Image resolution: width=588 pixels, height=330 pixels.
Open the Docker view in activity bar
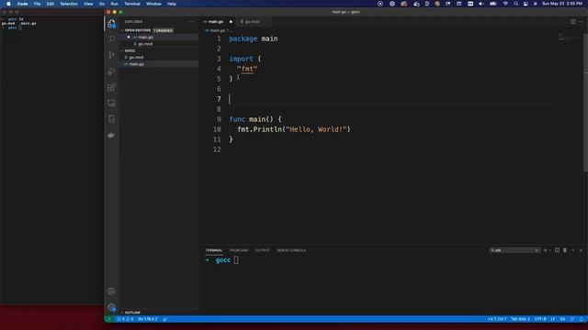click(x=111, y=135)
